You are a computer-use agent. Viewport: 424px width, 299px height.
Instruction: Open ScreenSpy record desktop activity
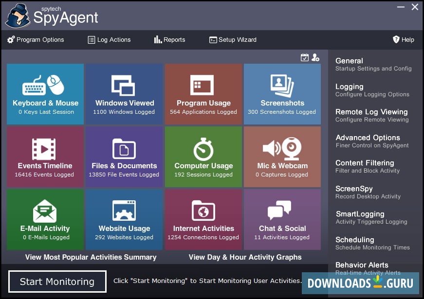[368, 192]
